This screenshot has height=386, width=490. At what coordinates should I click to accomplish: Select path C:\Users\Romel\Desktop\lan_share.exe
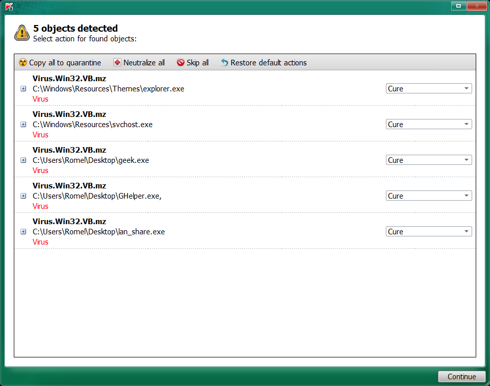pyautogui.click(x=99, y=232)
